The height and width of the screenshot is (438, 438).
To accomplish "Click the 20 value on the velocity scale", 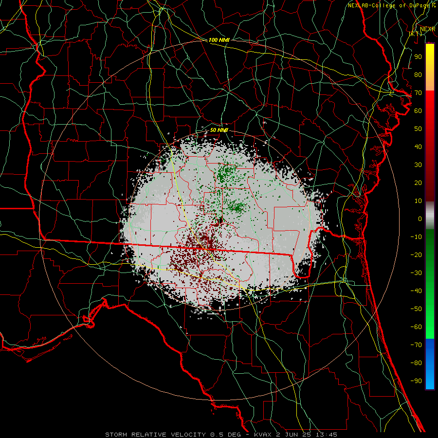I will (x=418, y=183).
